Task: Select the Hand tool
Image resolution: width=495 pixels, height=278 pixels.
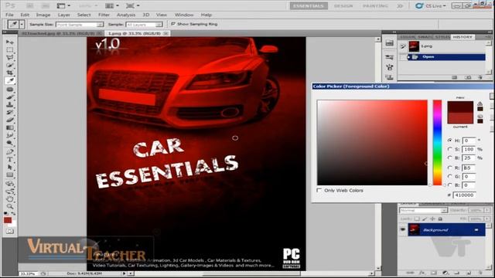Action: (10, 199)
